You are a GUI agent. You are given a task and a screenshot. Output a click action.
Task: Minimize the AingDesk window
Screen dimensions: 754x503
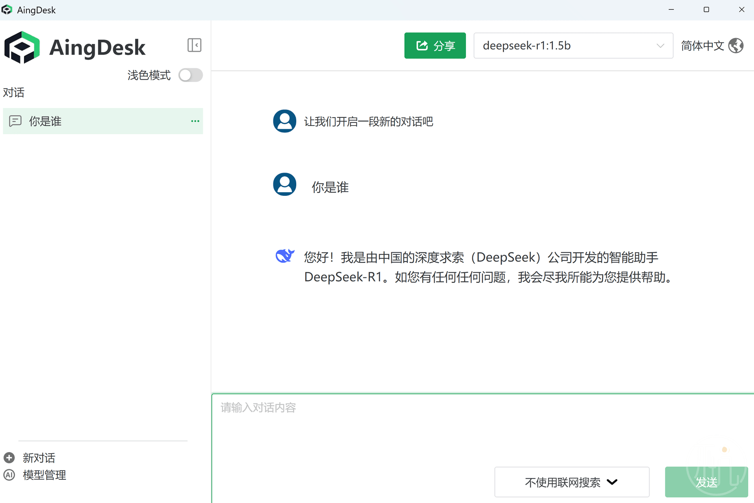coord(671,10)
